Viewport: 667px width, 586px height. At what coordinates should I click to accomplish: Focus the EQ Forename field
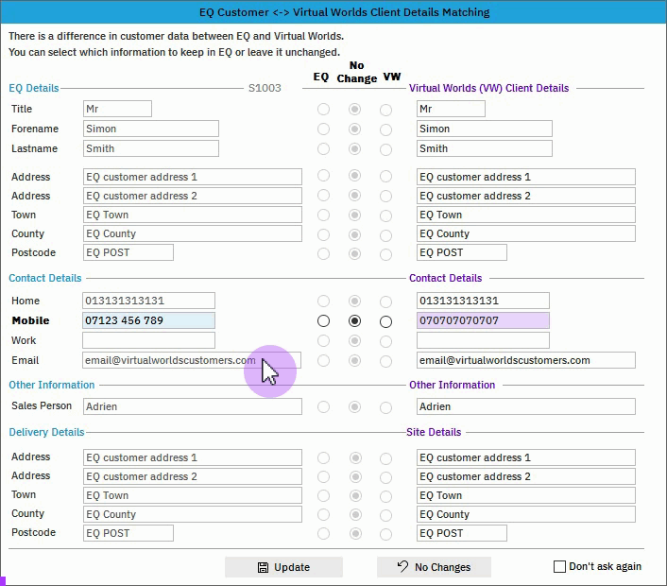click(x=150, y=129)
